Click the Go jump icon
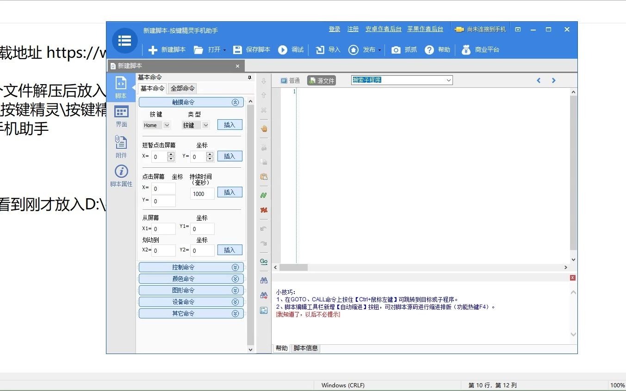The height and width of the screenshot is (391, 626). pyautogui.click(x=264, y=261)
